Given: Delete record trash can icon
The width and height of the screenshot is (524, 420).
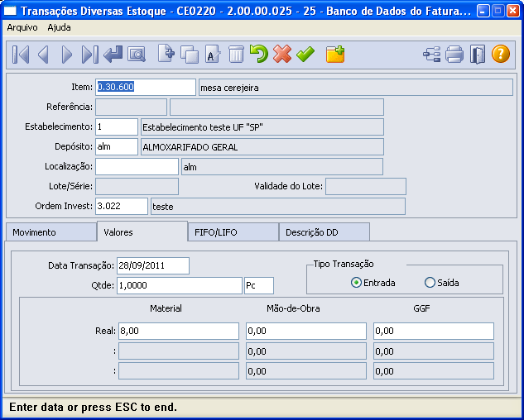Looking at the screenshot, I should coord(236,54).
